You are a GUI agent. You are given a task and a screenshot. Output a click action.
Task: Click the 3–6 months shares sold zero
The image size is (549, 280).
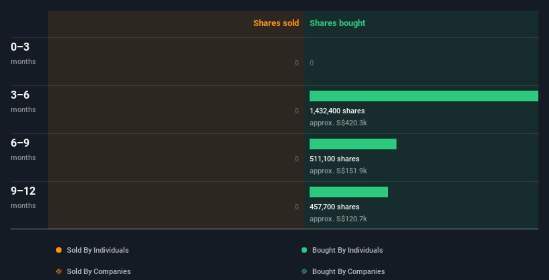(x=297, y=111)
